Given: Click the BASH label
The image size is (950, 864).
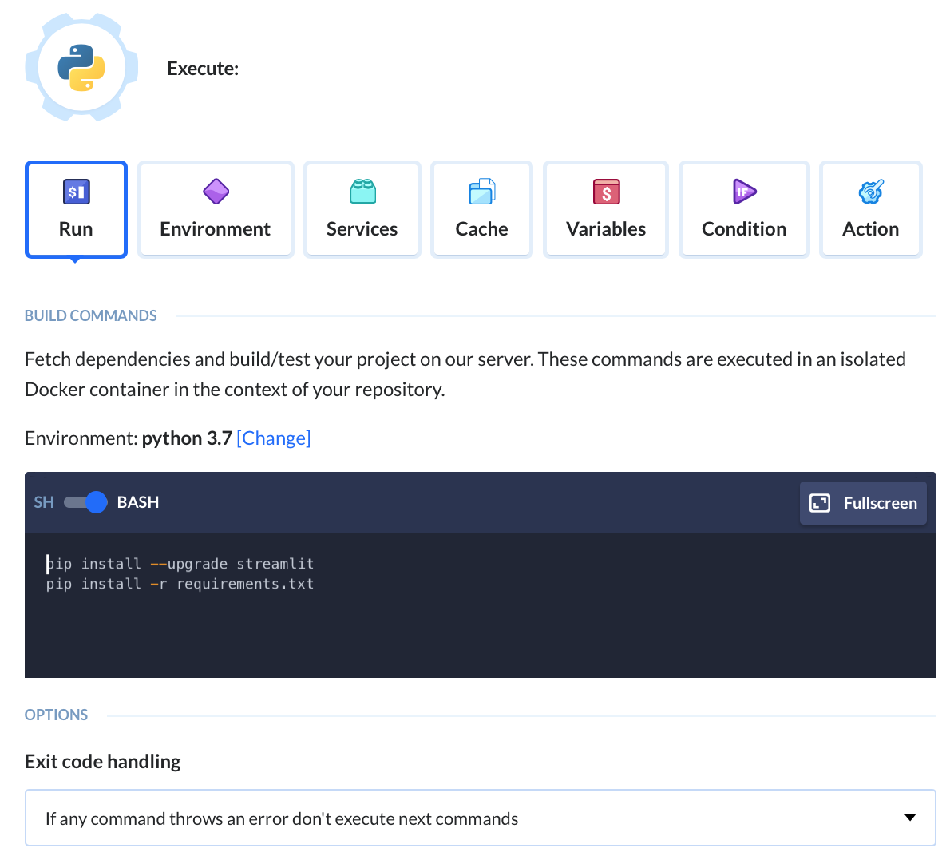Looking at the screenshot, I should point(138,502).
